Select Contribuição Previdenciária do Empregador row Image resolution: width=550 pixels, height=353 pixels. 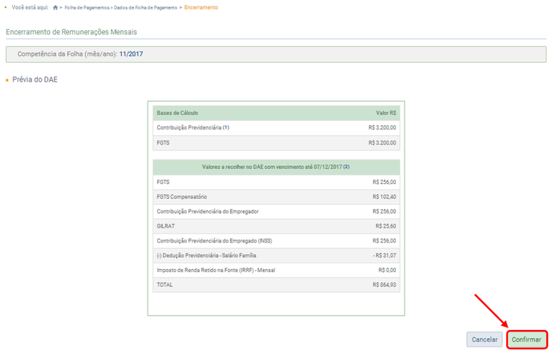pos(208,211)
